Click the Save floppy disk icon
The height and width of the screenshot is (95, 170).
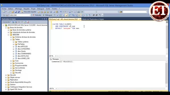click(16, 12)
